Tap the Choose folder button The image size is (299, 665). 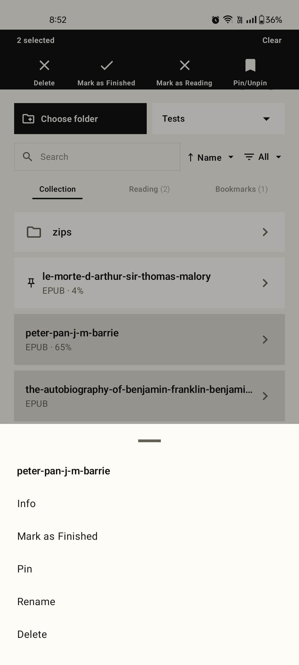[80, 119]
